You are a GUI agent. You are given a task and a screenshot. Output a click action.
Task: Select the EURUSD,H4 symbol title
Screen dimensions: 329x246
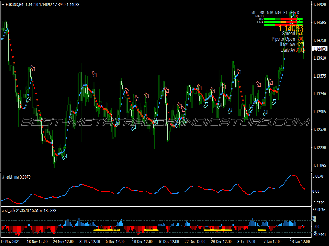14,5
